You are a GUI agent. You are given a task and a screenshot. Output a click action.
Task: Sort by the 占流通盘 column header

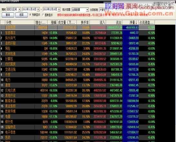[147, 23]
